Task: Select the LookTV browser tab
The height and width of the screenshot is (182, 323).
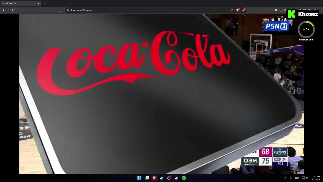Action: (21, 3)
